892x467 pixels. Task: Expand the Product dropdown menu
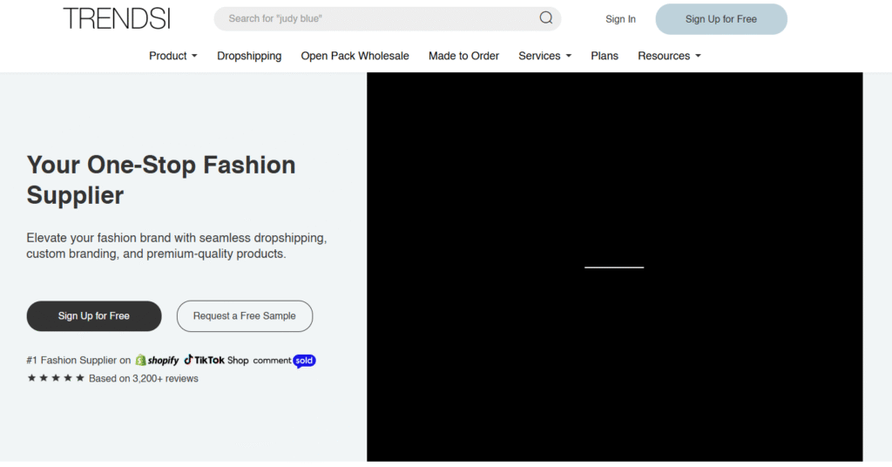173,56
